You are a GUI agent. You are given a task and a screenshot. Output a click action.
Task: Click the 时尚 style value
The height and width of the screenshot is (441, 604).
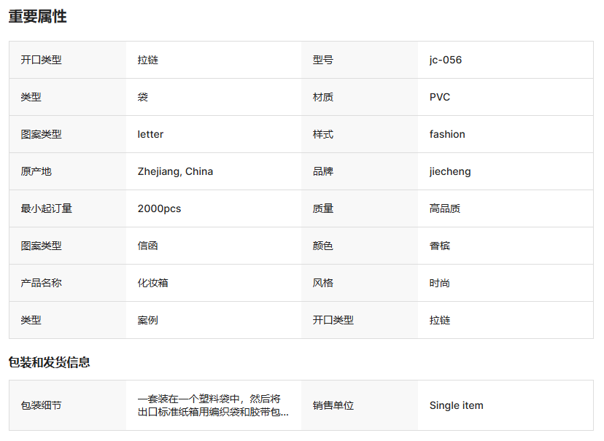coord(439,283)
